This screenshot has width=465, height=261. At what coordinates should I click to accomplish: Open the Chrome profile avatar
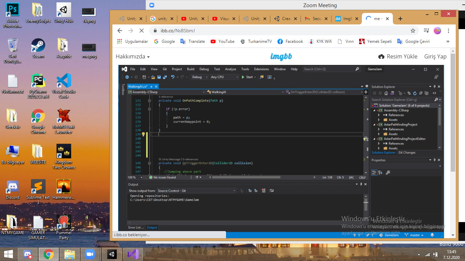(x=437, y=31)
